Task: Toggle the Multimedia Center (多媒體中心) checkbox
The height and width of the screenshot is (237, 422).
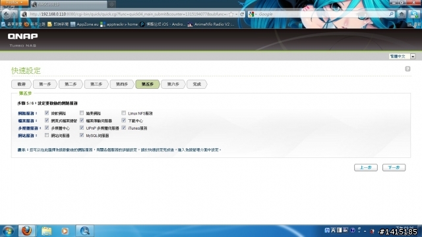Action: click(47, 128)
